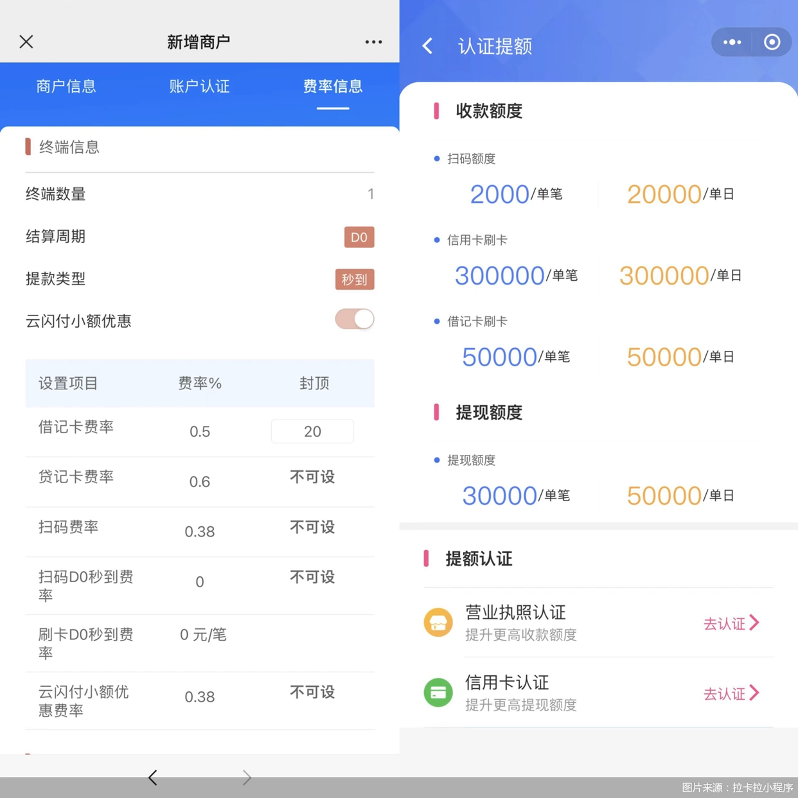Tap the D0 settlement cycle badge
The width and height of the screenshot is (798, 798).
359,237
